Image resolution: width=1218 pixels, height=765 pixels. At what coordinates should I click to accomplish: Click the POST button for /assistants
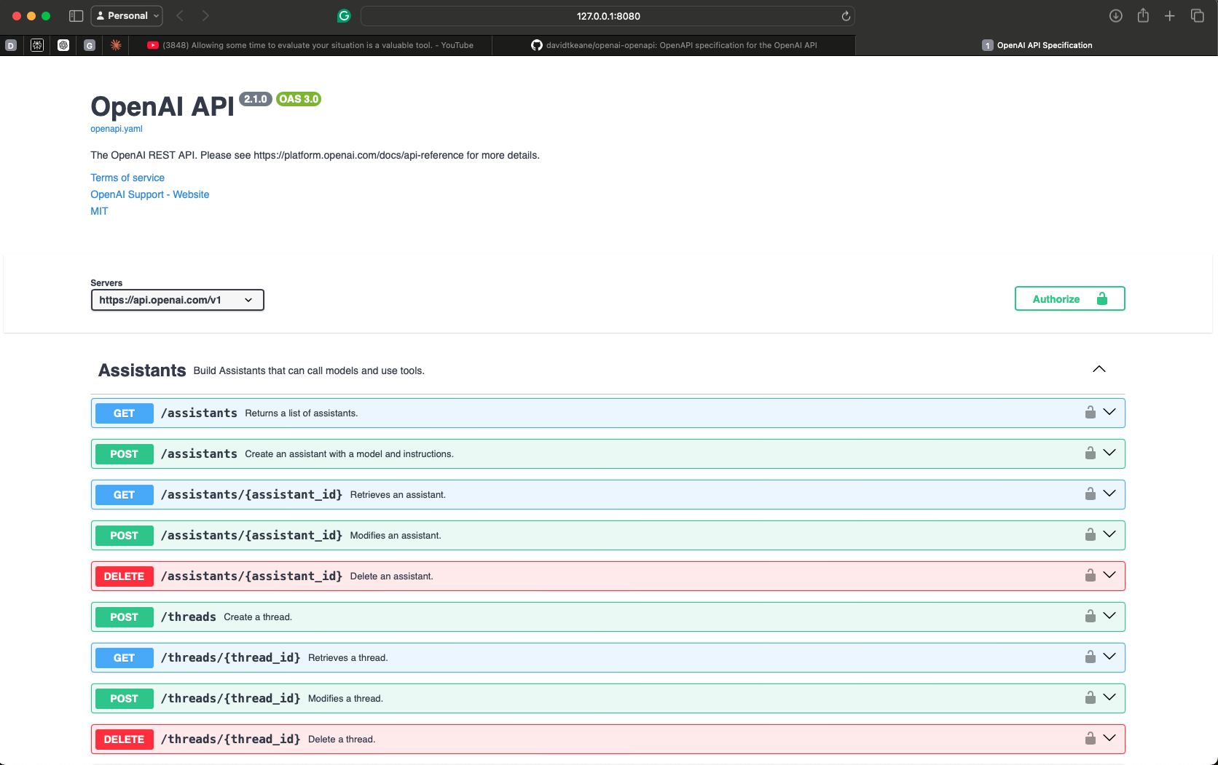pyautogui.click(x=124, y=454)
